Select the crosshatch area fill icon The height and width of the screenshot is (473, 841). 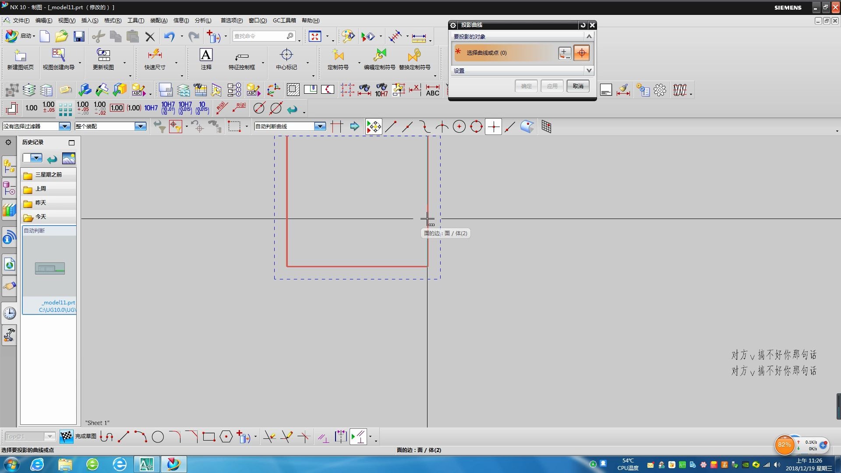pos(293,90)
